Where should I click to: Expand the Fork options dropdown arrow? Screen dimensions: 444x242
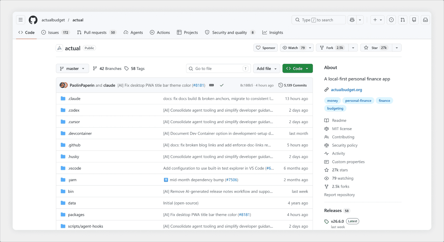pos(353,48)
